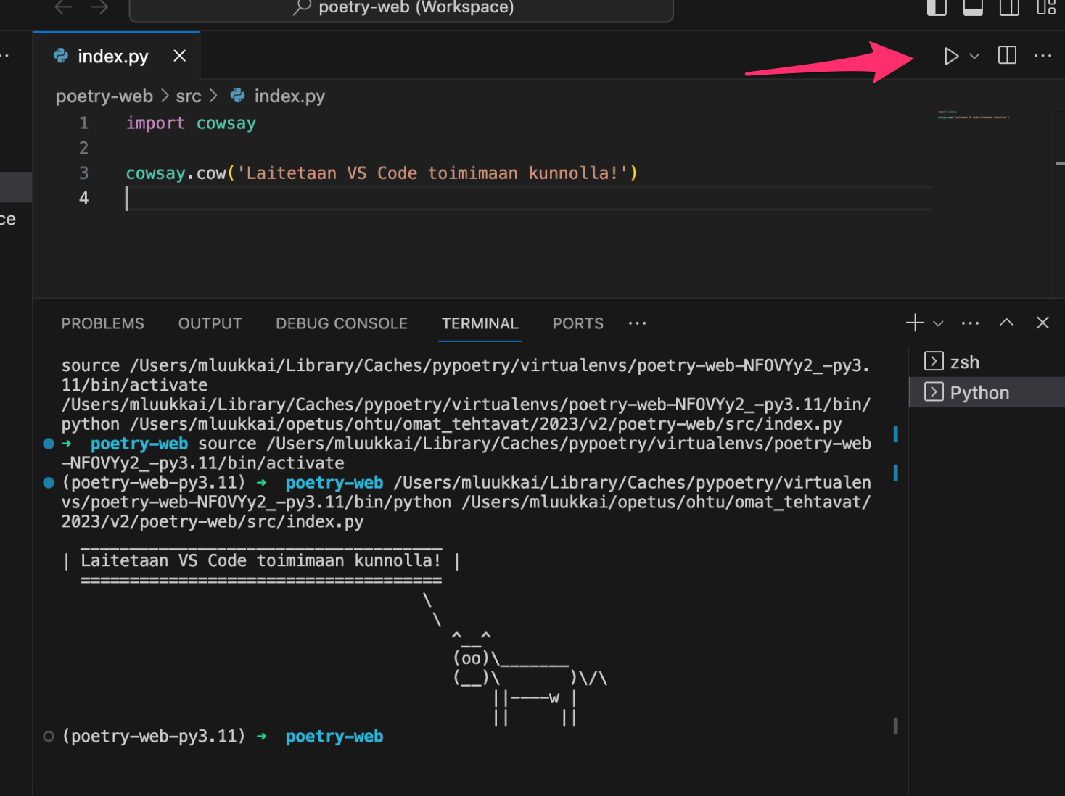Split the editor to the right
The height and width of the screenshot is (796, 1065).
click(x=1007, y=56)
